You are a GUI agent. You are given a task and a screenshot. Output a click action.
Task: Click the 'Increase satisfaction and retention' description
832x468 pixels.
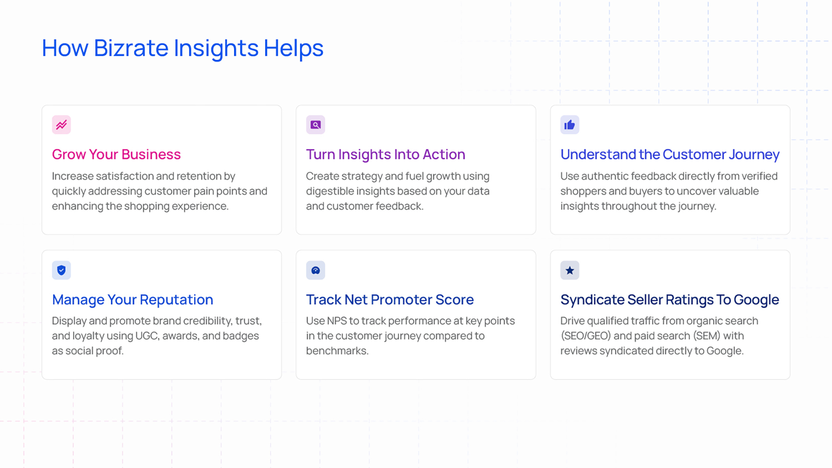pos(159,191)
